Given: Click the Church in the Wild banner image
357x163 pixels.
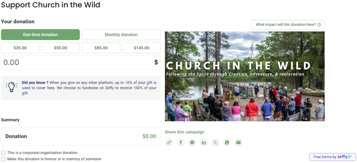Looking at the screenshot, I should pos(245,76).
